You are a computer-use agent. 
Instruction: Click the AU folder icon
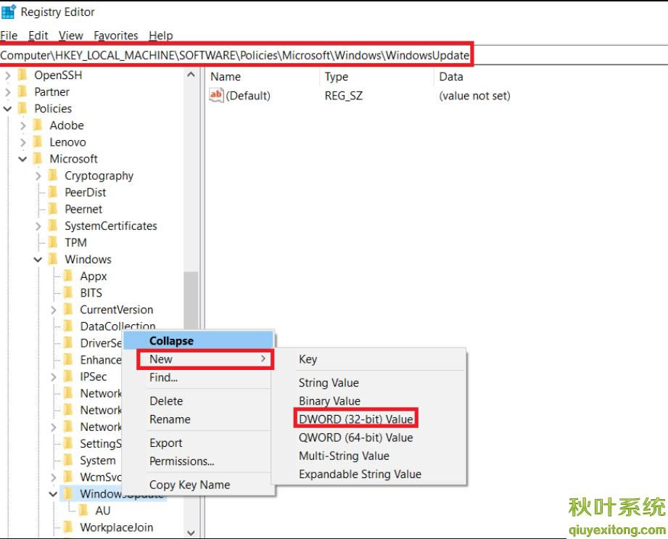[83, 511]
